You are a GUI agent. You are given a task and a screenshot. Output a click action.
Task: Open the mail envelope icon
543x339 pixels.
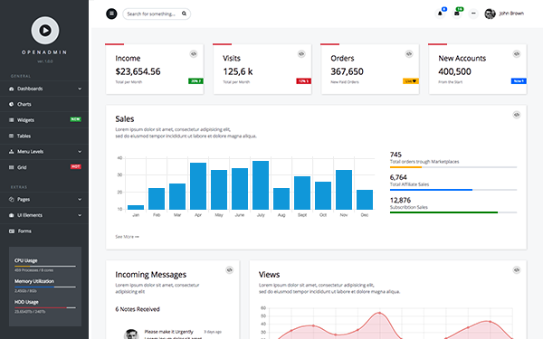[x=457, y=14]
